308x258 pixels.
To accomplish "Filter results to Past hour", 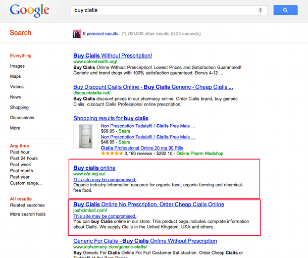I will tap(20, 152).
